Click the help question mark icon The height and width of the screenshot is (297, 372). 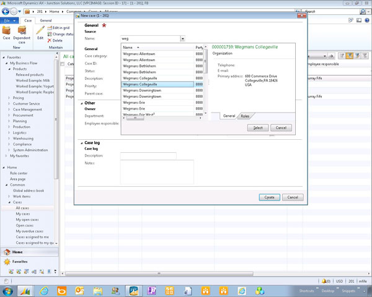[367, 20]
